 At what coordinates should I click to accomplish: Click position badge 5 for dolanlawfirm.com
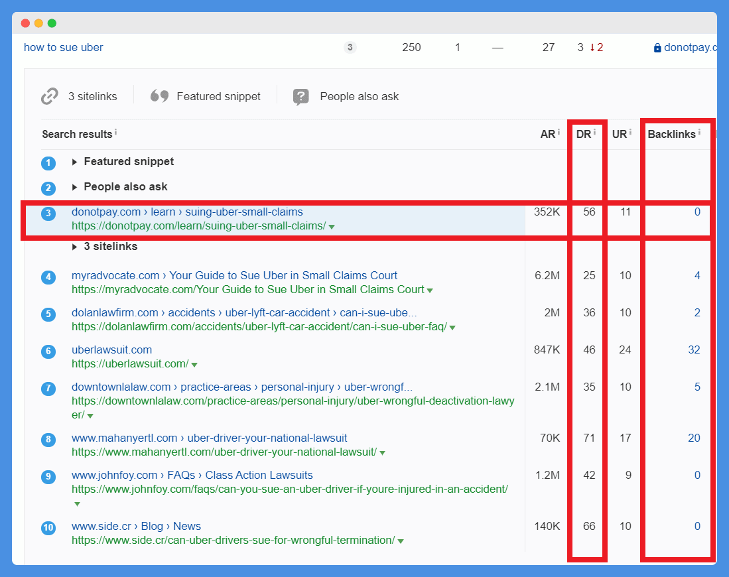48,314
